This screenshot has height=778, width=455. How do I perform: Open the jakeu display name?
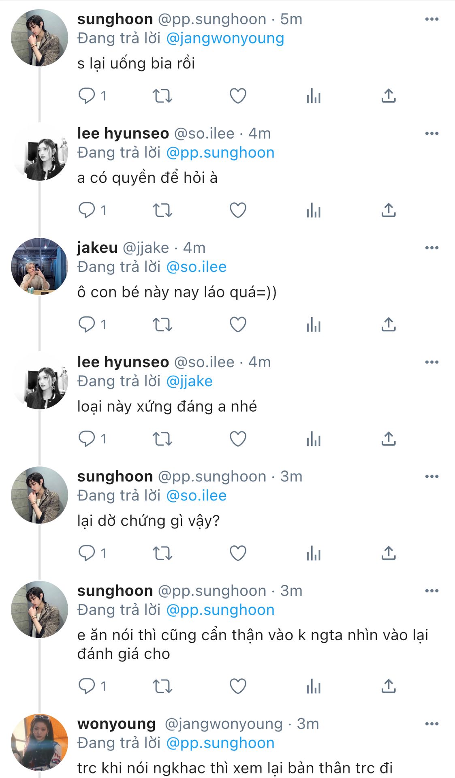[x=97, y=248]
